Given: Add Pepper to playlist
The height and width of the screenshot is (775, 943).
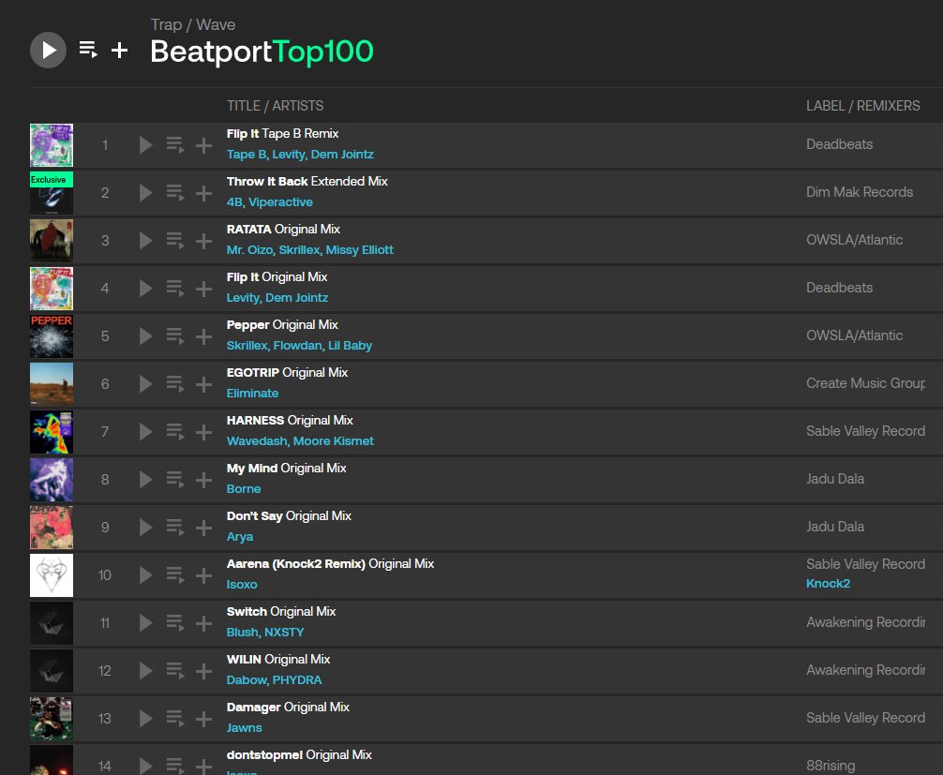Looking at the screenshot, I should (203, 336).
